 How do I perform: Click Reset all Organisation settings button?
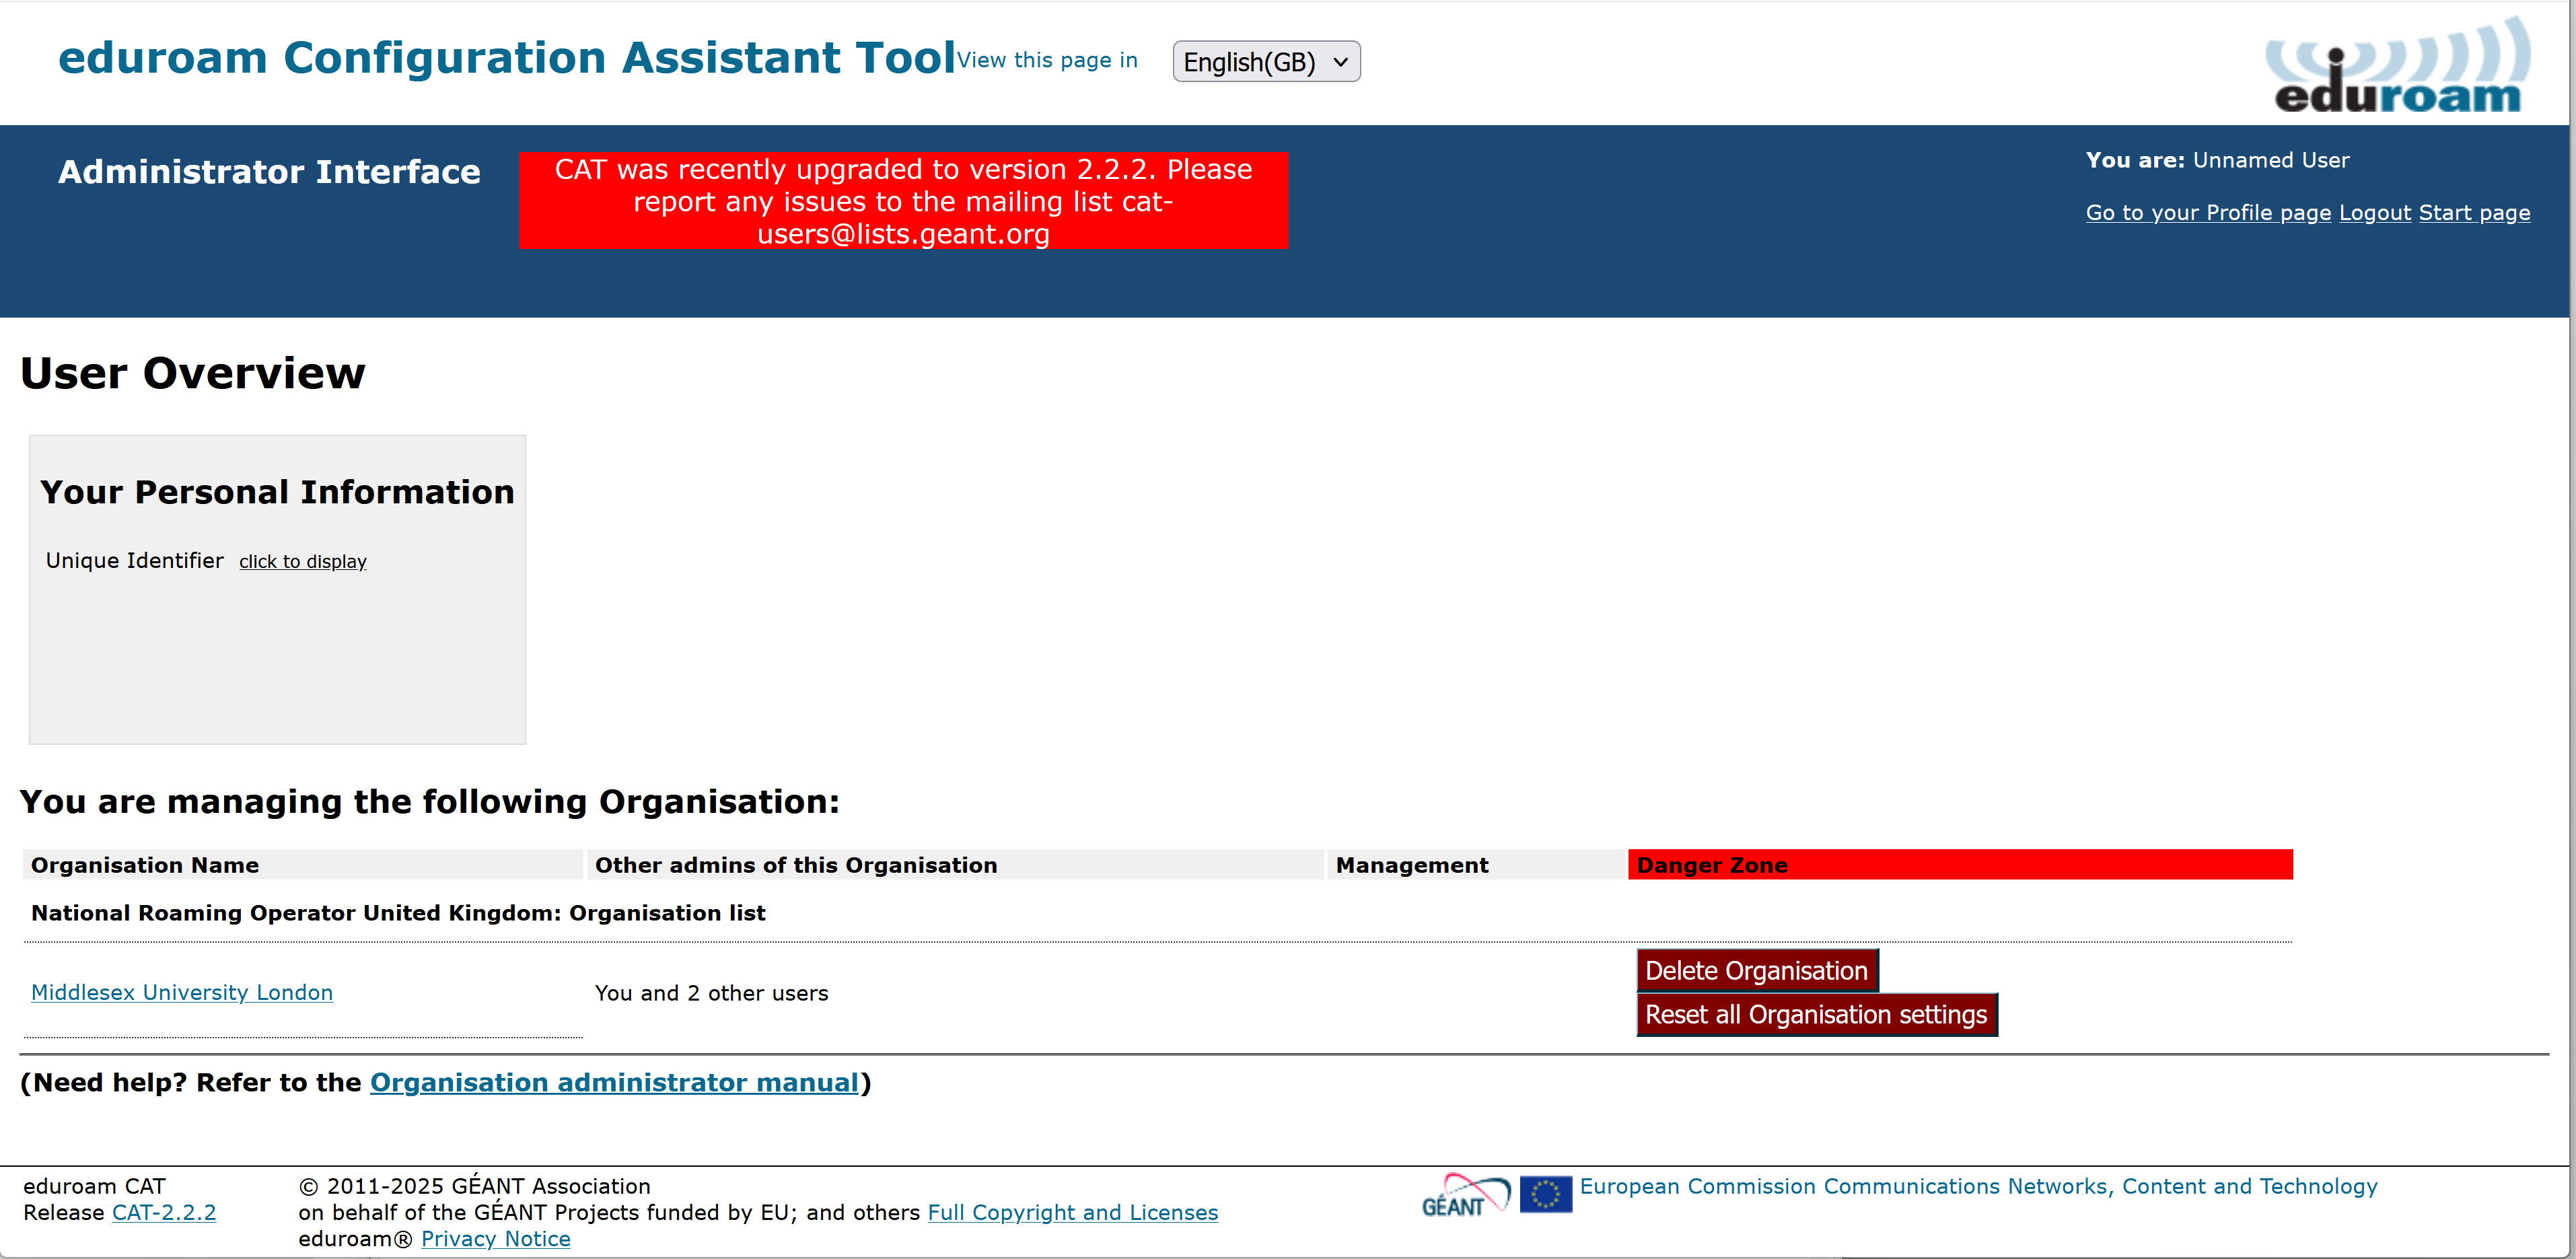(1816, 1014)
